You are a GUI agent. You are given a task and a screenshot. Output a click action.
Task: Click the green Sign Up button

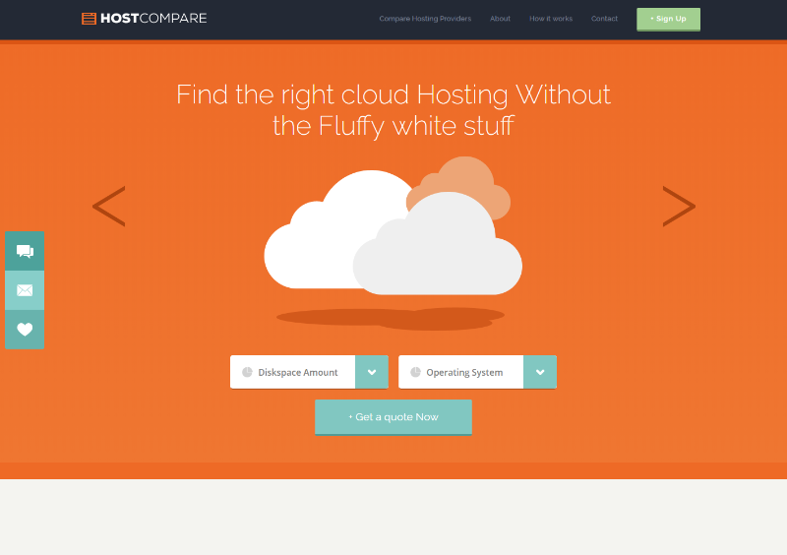pyautogui.click(x=669, y=19)
